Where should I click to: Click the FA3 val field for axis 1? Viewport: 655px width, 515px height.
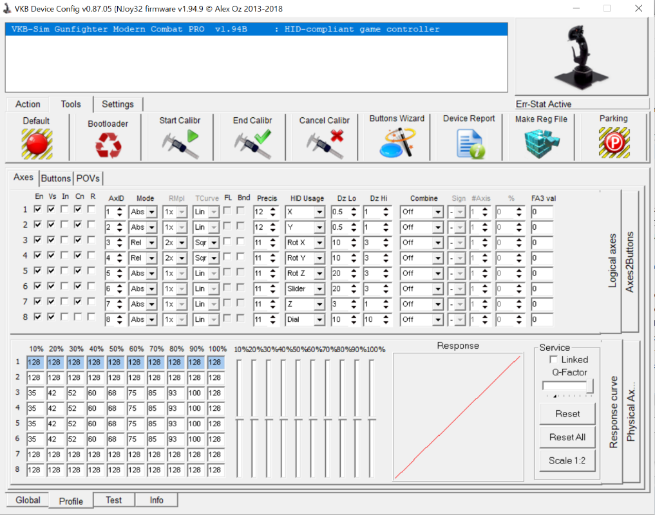[x=542, y=212]
